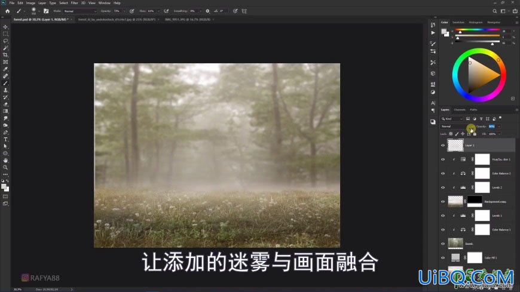The width and height of the screenshot is (520, 292).
Task: Select the Eraser tool
Action: coord(5,104)
